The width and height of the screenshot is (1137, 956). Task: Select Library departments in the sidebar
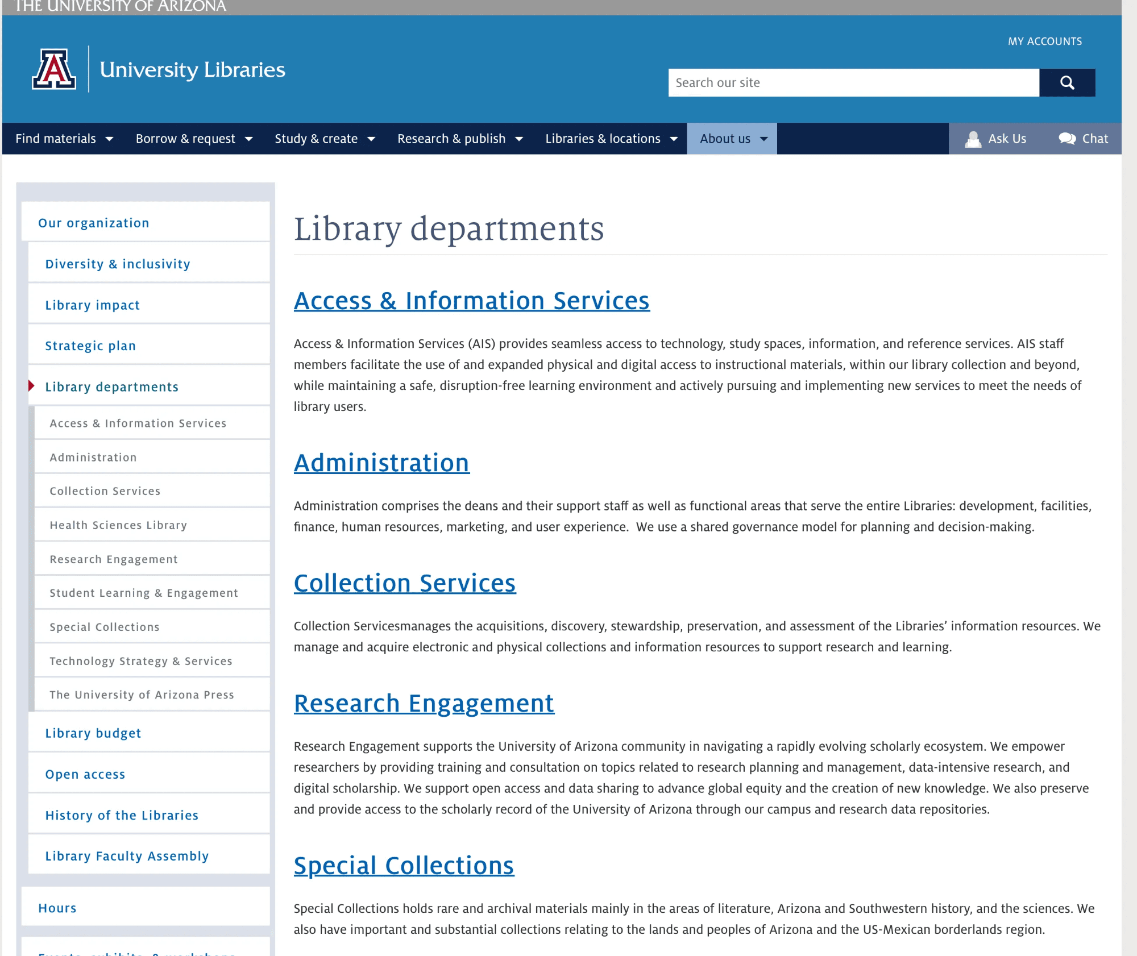pyautogui.click(x=149, y=386)
